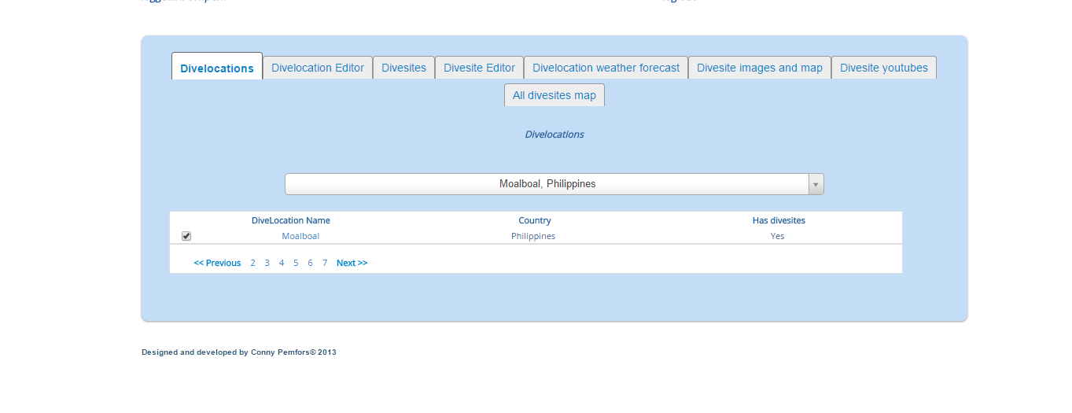Open the Divesite images and map tab

coord(760,68)
